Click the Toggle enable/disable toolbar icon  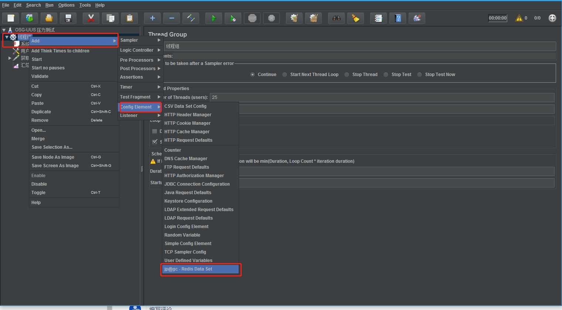(191, 18)
